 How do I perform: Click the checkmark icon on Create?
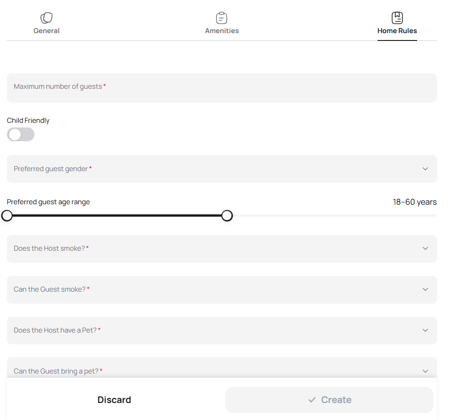[x=312, y=400]
